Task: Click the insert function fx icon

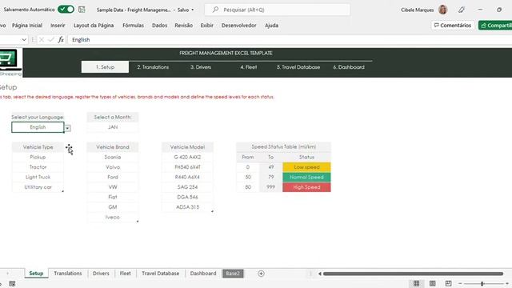Action: pos(61,40)
